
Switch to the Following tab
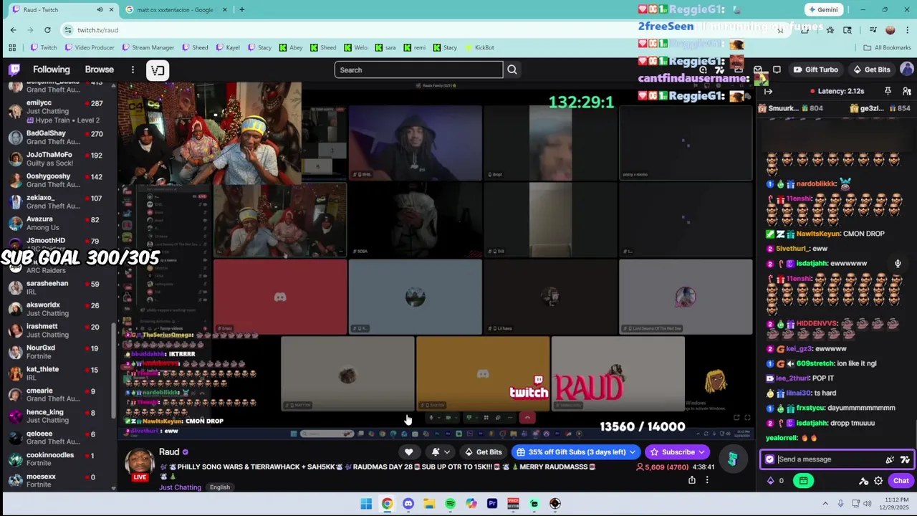52,70
